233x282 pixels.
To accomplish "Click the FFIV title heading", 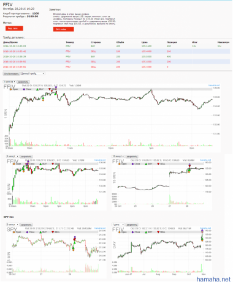I will point(7,5).
